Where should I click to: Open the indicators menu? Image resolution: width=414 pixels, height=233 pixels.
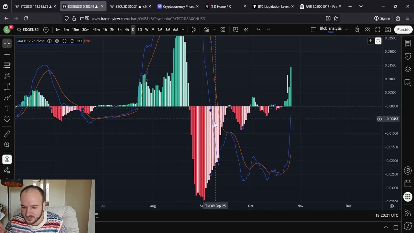tap(206, 30)
